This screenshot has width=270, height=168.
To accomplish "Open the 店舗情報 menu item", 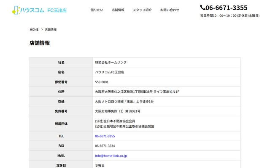I will click(x=118, y=10).
